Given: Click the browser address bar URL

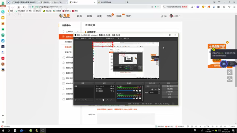Looking at the screenshot, I should point(48,7).
